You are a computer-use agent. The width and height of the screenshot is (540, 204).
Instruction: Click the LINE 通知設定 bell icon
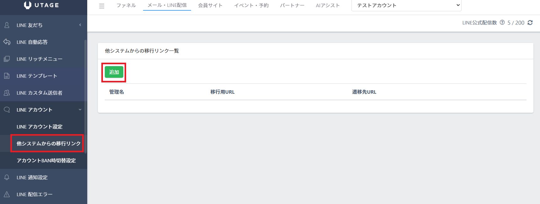[x=7, y=177]
